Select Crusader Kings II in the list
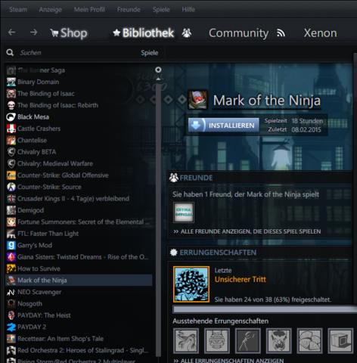357x363 pixels. point(79,199)
